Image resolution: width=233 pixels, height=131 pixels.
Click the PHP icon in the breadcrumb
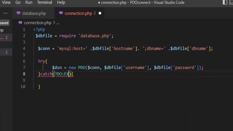click(20, 23)
